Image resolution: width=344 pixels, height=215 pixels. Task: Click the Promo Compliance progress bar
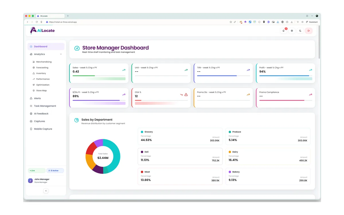click(286, 100)
